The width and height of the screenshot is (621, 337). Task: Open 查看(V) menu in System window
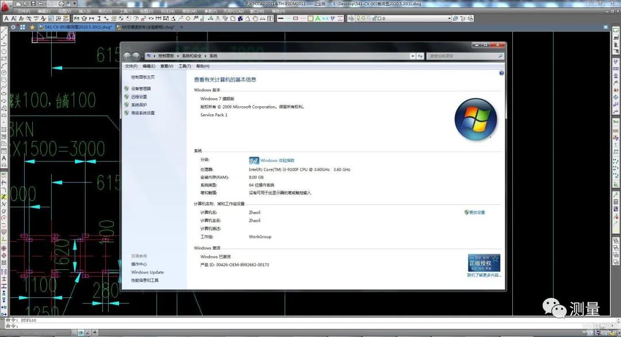167,66
